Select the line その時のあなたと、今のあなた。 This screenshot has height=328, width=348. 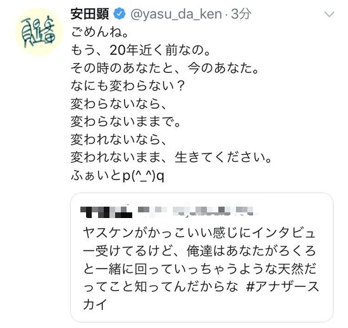coord(165,68)
